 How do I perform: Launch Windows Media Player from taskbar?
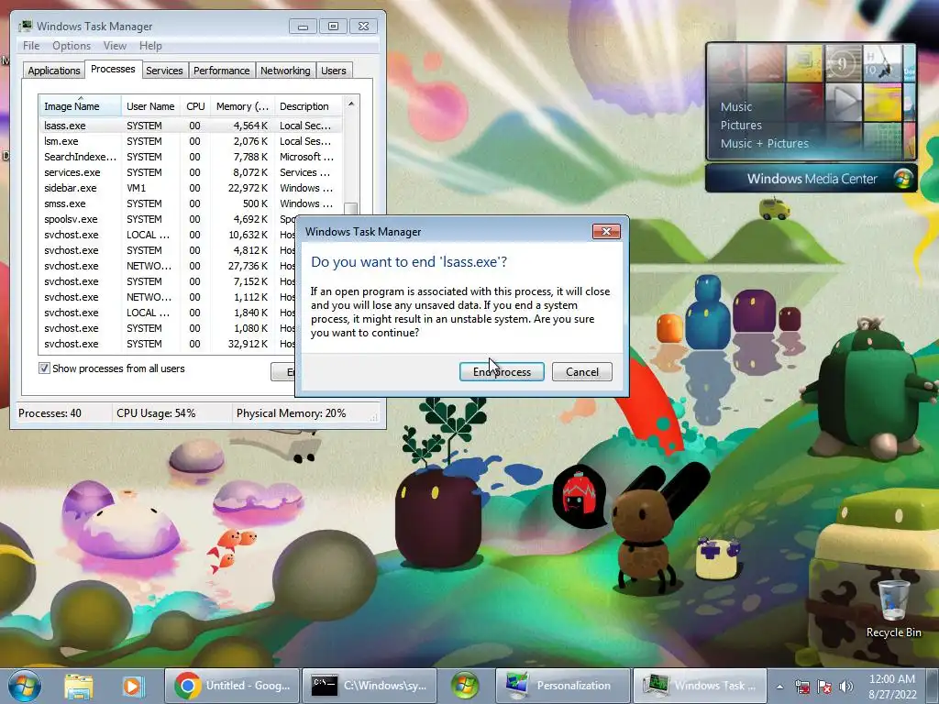[132, 686]
